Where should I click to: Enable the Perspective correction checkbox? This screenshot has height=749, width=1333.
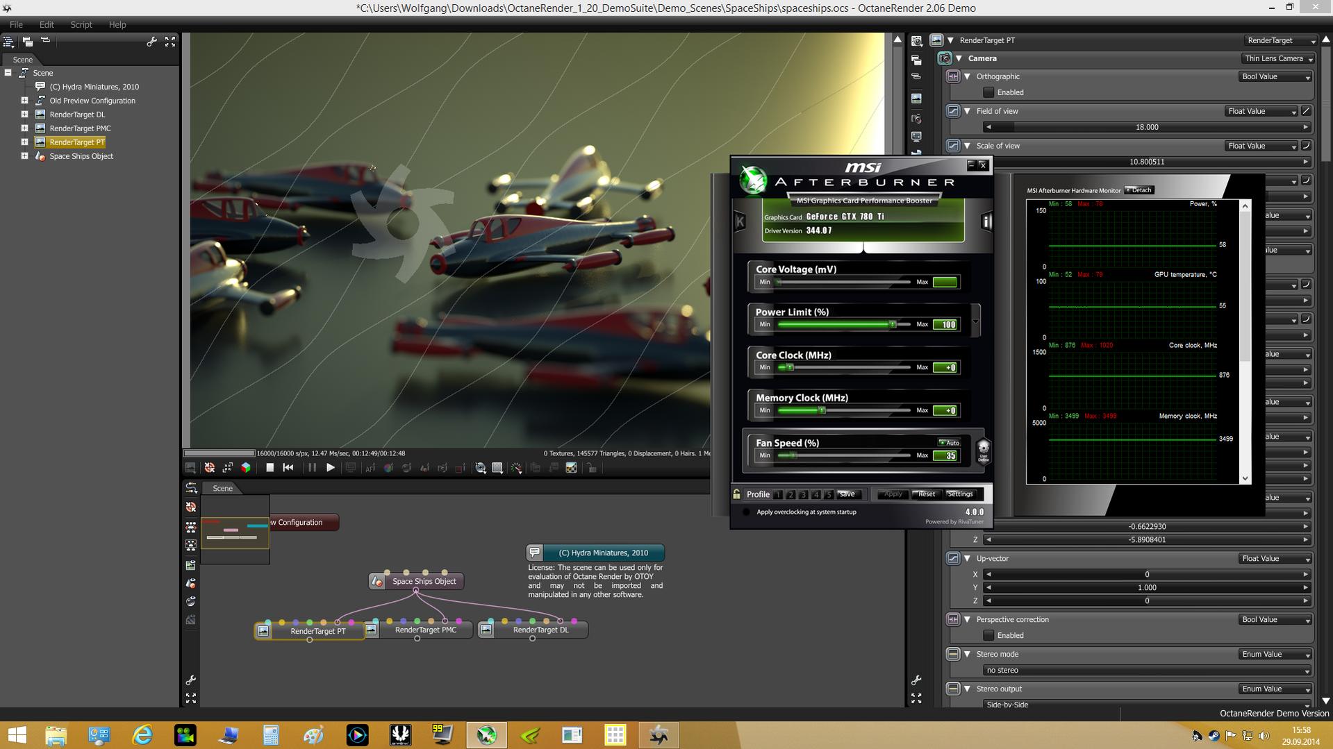click(988, 635)
